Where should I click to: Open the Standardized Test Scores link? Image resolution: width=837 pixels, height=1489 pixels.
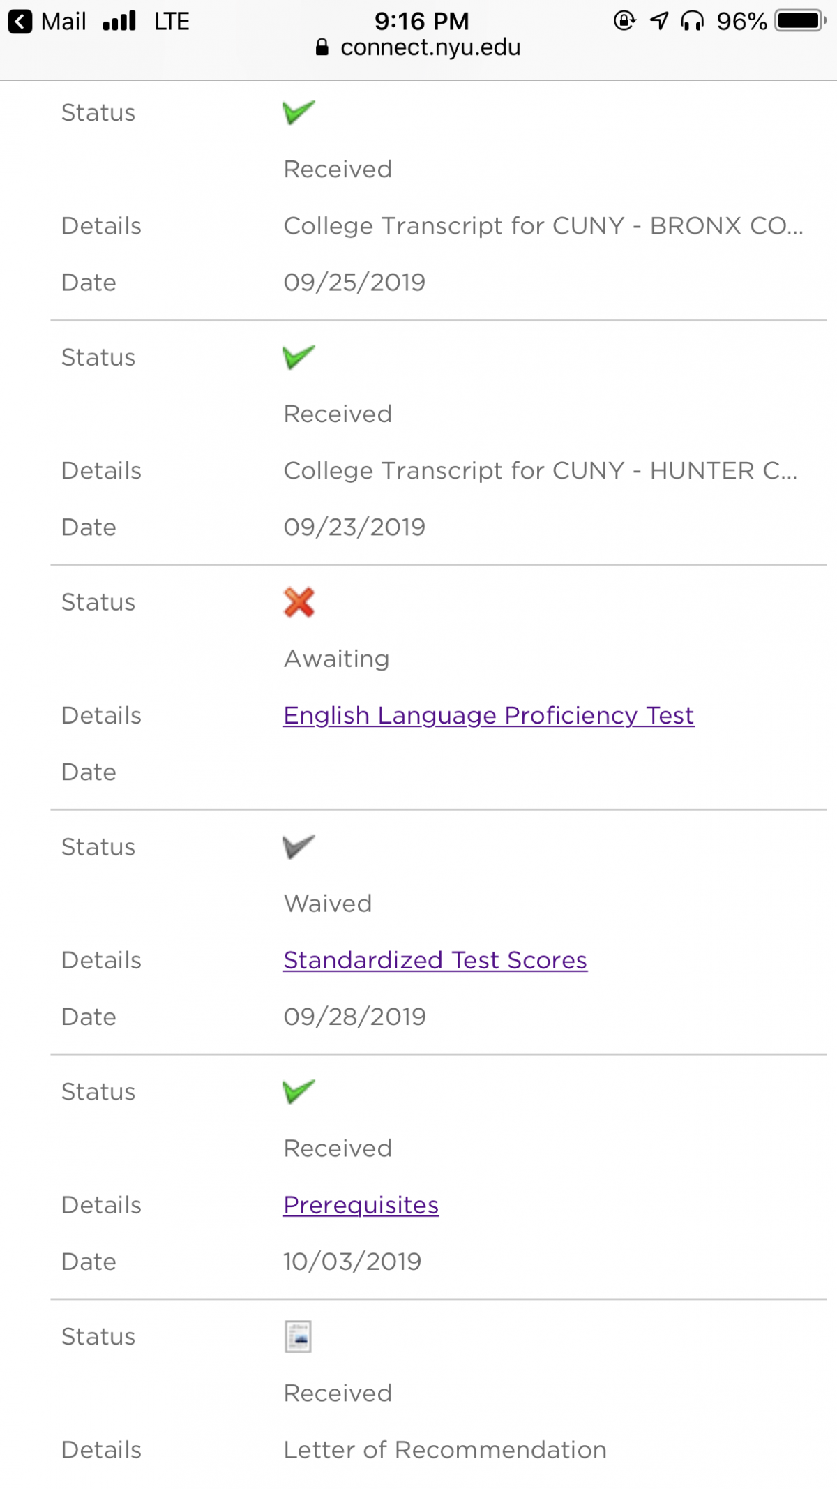pos(435,960)
